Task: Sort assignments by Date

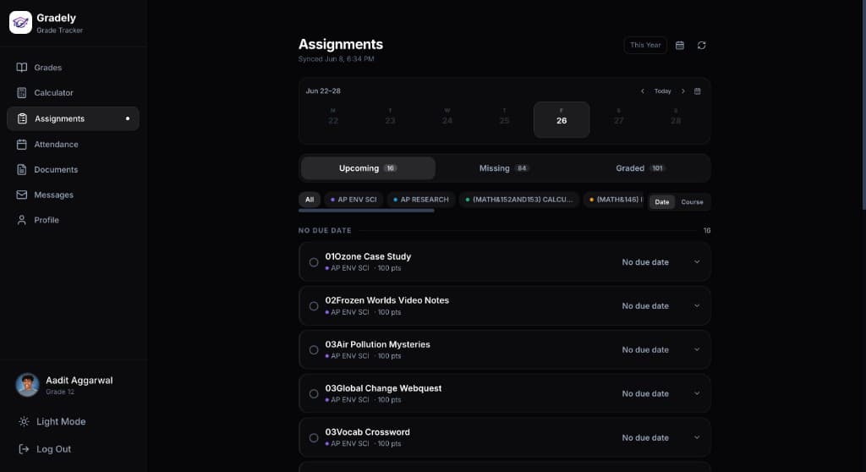Action: coord(661,202)
